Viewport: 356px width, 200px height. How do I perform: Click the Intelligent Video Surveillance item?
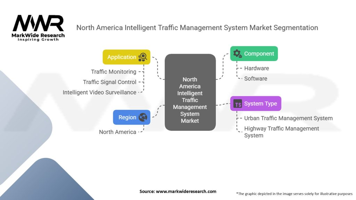click(99, 92)
